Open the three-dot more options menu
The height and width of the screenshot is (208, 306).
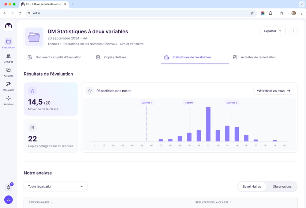pyautogui.click(x=293, y=31)
